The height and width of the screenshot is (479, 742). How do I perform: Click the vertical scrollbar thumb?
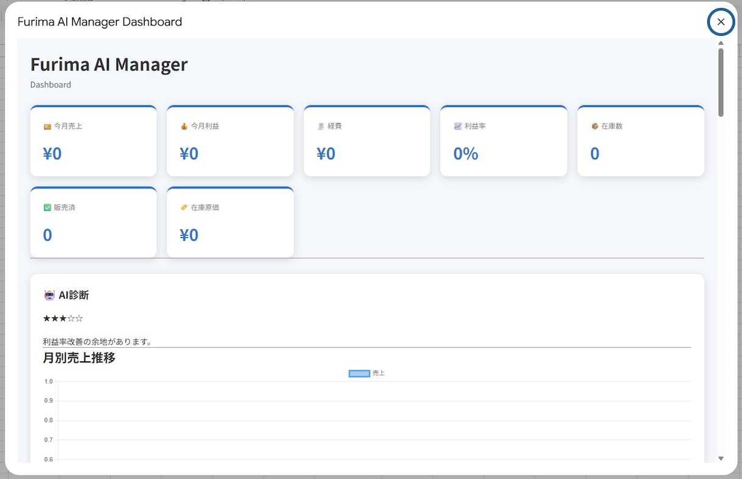click(x=721, y=82)
